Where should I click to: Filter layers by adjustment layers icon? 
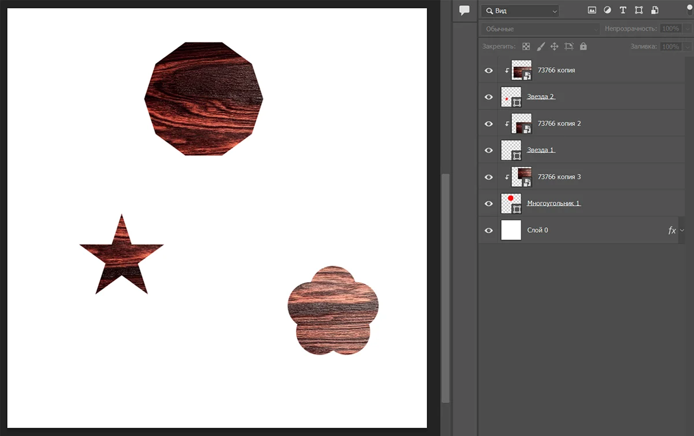click(x=607, y=10)
